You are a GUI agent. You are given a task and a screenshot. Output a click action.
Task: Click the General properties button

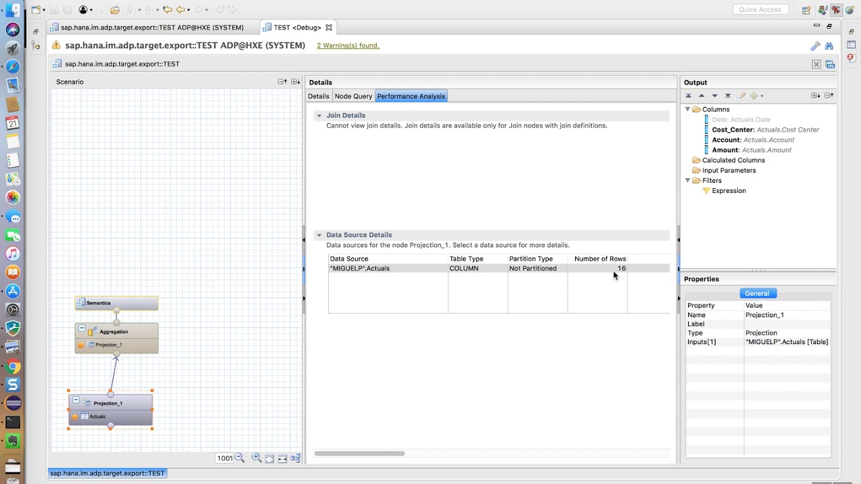[x=757, y=293]
